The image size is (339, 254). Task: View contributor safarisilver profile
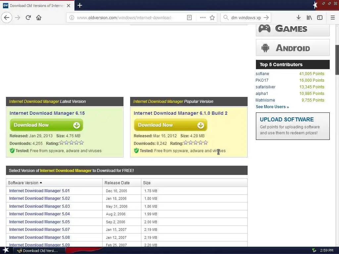tap(266, 87)
